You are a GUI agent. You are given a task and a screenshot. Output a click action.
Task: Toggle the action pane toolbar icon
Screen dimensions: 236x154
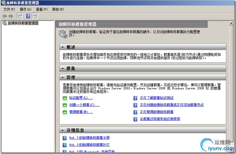35,16
